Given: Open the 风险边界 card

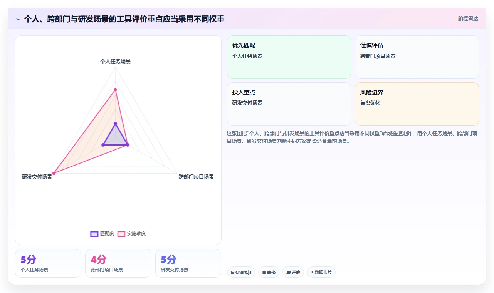Looking at the screenshot, I should pos(417,104).
